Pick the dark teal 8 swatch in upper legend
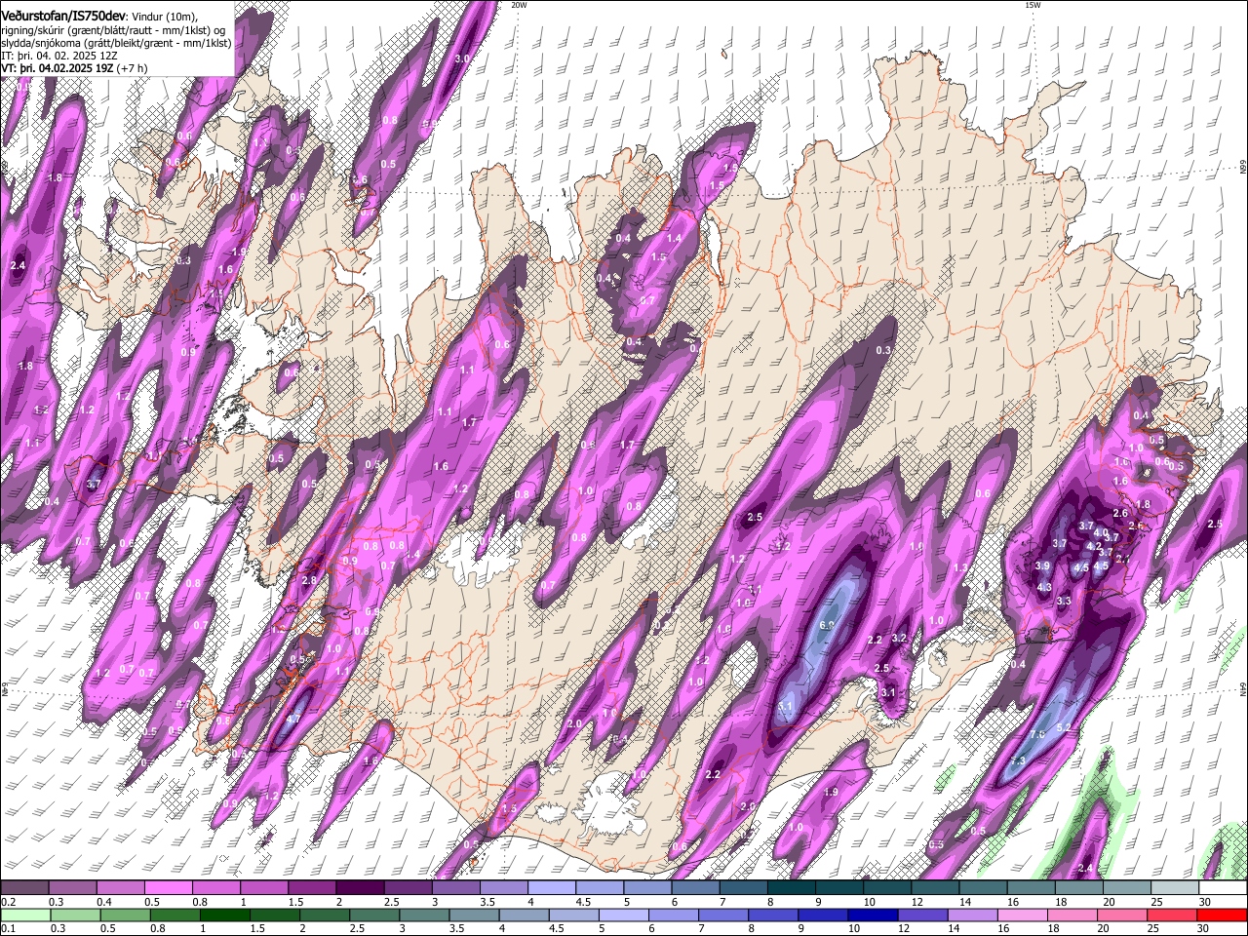1248x936 pixels. tap(791, 888)
